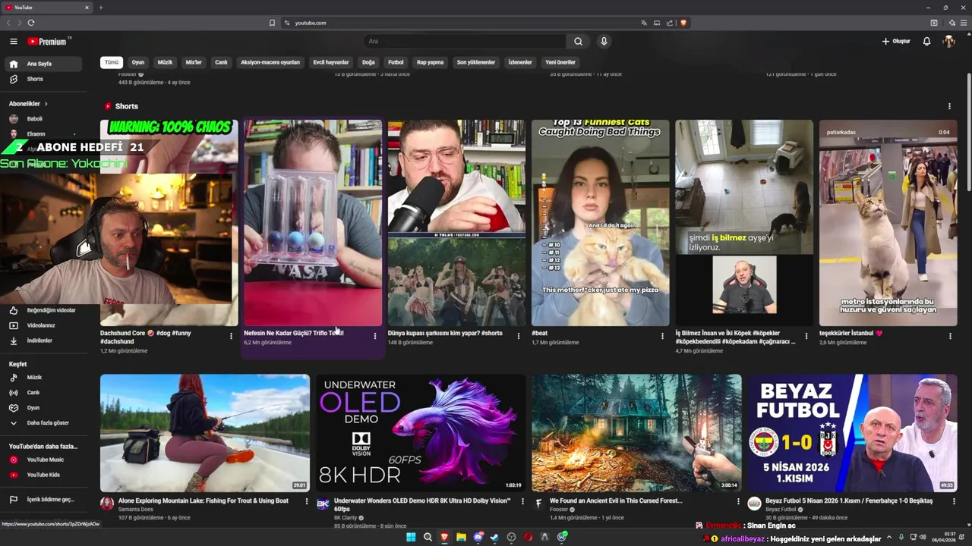The height and width of the screenshot is (546, 972).
Task: Select the Oyun filter chip
Action: point(138,62)
